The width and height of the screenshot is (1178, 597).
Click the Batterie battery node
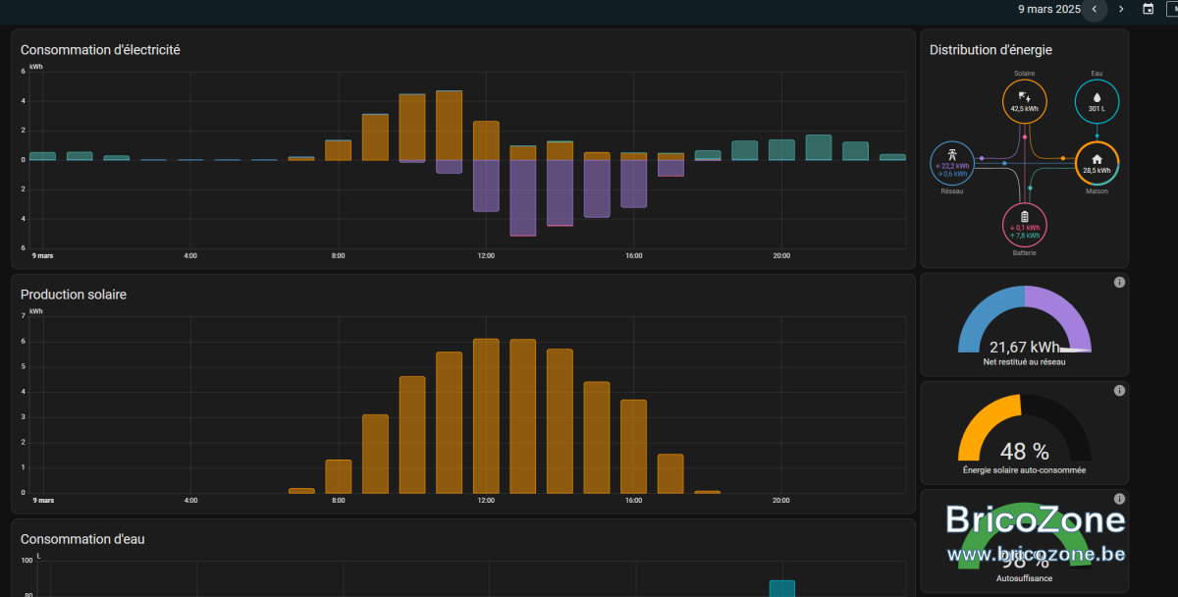pyautogui.click(x=1025, y=226)
